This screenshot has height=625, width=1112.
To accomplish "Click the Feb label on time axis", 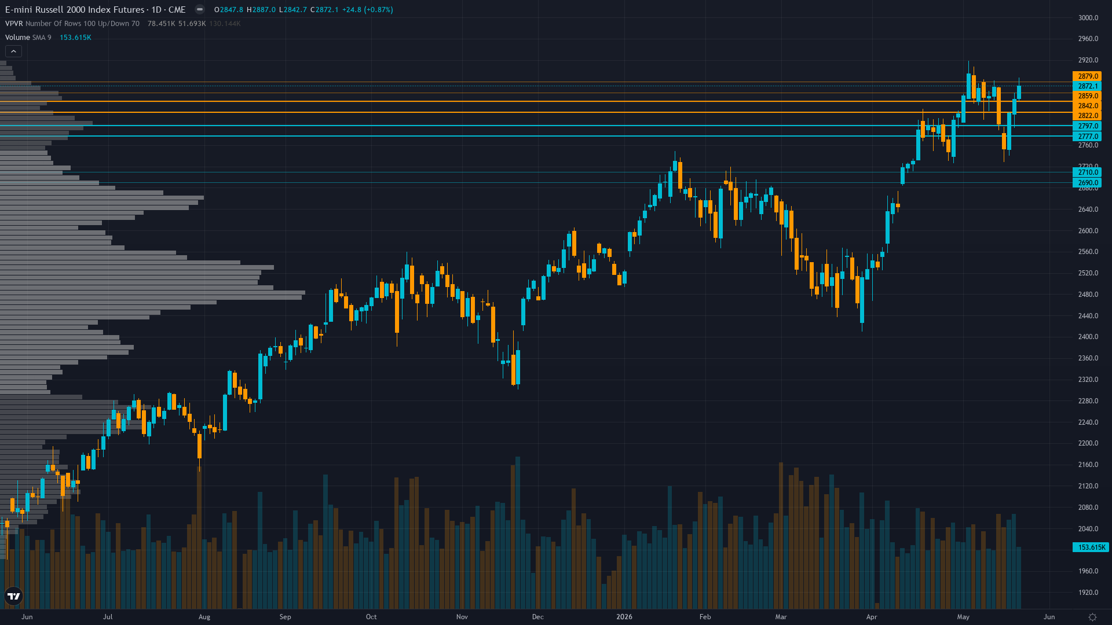I will (705, 617).
